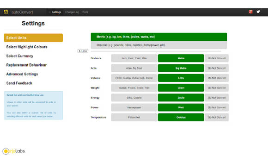Set Temperature to Do Not Convert
This screenshot has height=168, width=268.
(x=217, y=117)
